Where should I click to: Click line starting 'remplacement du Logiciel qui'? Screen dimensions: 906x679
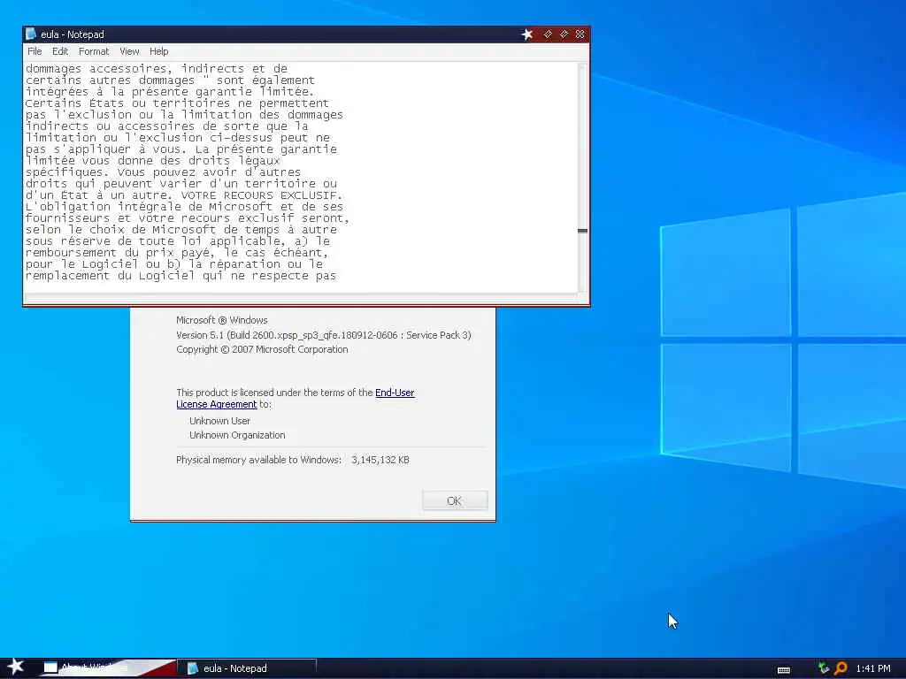click(x=180, y=277)
